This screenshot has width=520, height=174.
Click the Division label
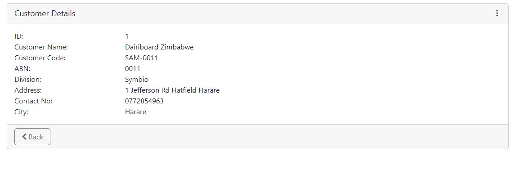tap(28, 80)
